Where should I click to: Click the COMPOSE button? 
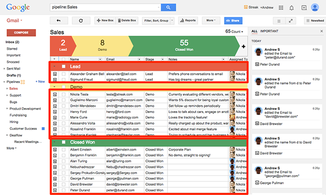pyautogui.click(x=21, y=33)
